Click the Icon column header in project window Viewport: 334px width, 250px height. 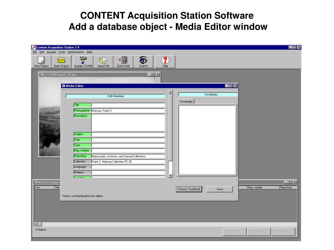pos(44,187)
